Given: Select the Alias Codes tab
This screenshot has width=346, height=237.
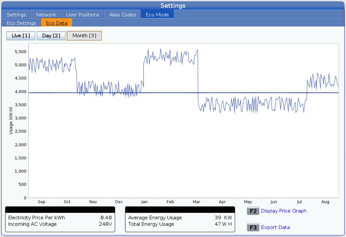Looking at the screenshot, I should click(122, 15).
